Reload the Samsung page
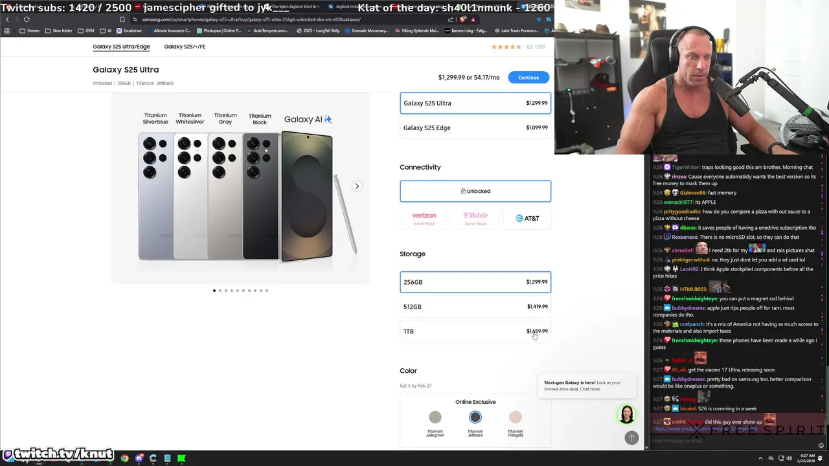Image resolution: width=829 pixels, height=466 pixels. pos(27,19)
